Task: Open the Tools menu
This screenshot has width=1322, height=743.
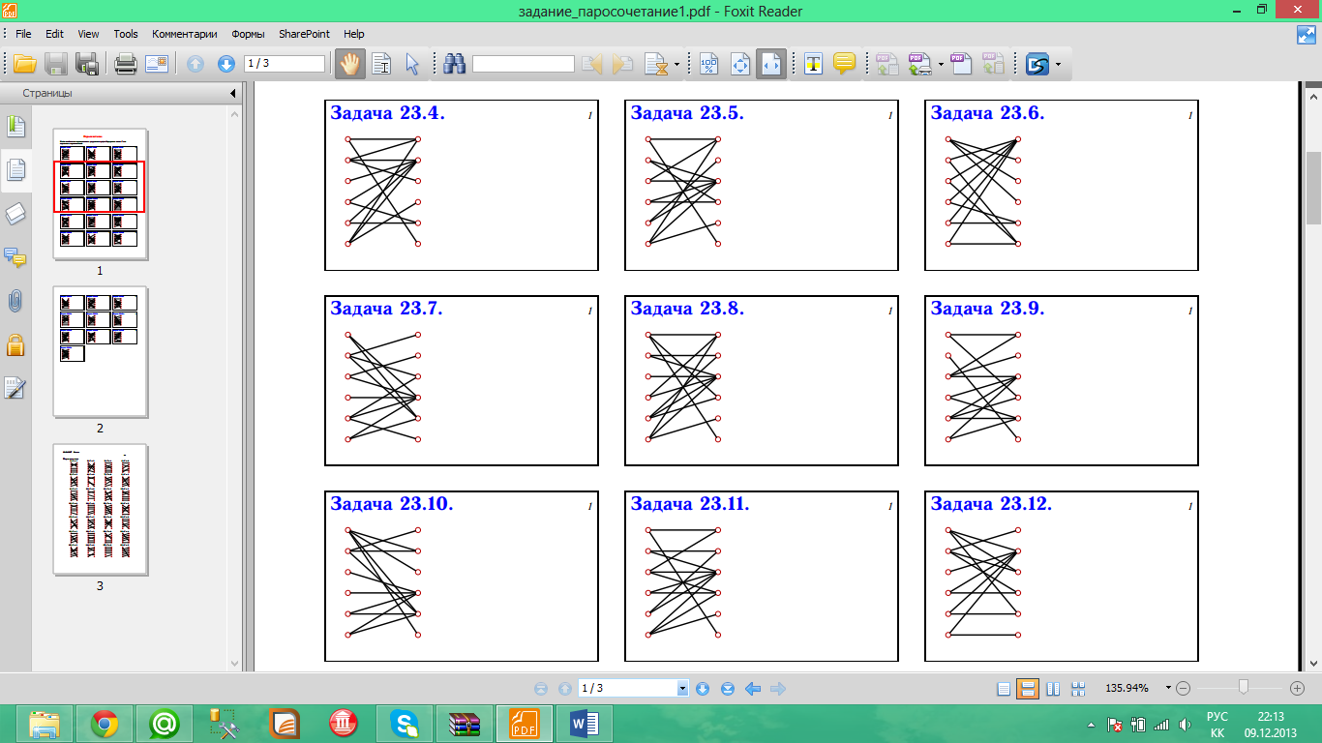Action: click(126, 33)
